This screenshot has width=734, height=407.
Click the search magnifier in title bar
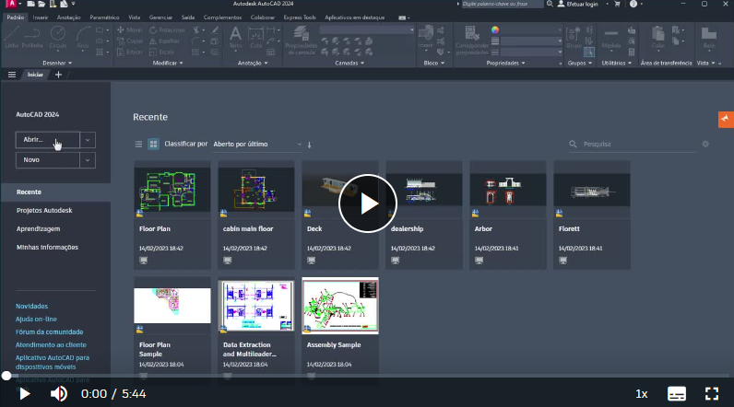click(550, 4)
